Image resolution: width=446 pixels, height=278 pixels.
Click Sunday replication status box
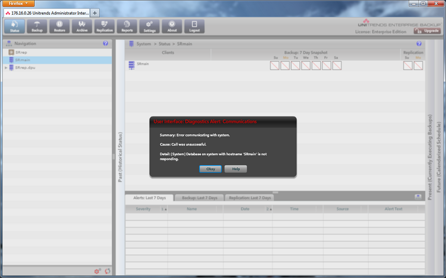tap(408, 66)
